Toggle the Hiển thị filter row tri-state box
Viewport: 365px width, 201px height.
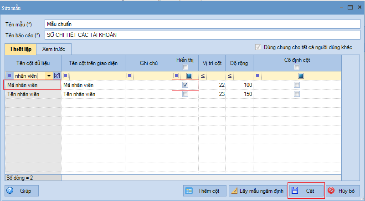coord(189,75)
